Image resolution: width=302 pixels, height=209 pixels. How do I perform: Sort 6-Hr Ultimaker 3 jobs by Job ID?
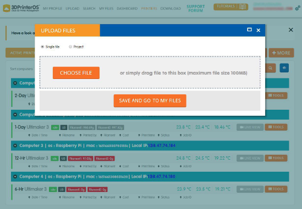click(186, 197)
